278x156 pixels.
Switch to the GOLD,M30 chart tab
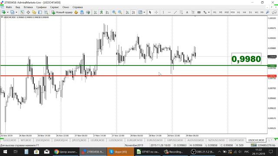[10, 140]
